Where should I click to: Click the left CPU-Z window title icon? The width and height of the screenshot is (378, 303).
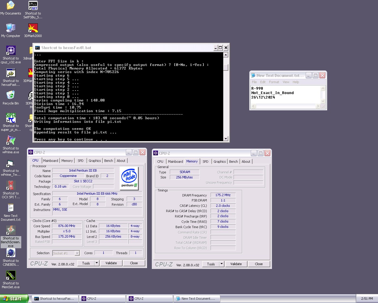tap(31, 152)
